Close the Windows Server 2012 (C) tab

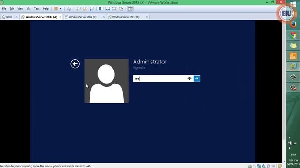point(104,17)
